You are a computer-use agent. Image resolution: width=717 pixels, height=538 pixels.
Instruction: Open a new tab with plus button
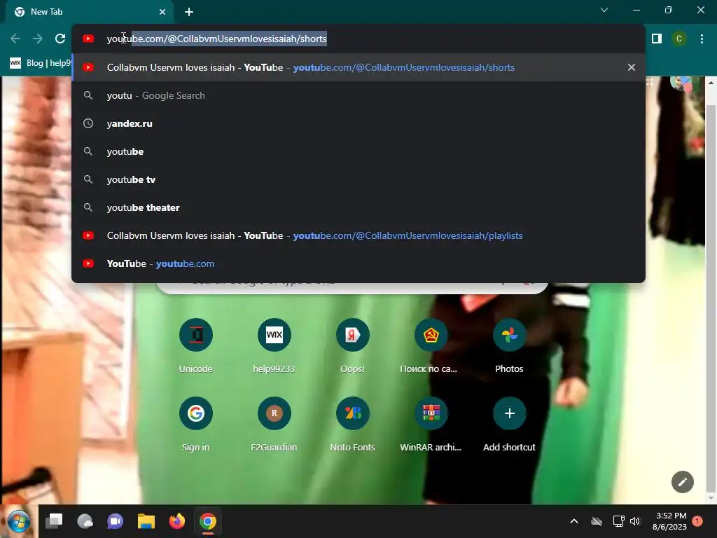189,12
